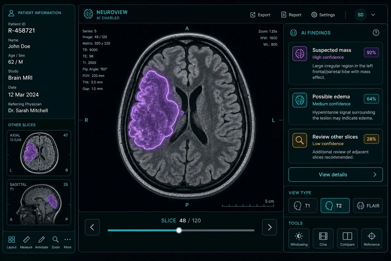Click the Export button
Screen dimensions: 391x261
[x=260, y=15]
